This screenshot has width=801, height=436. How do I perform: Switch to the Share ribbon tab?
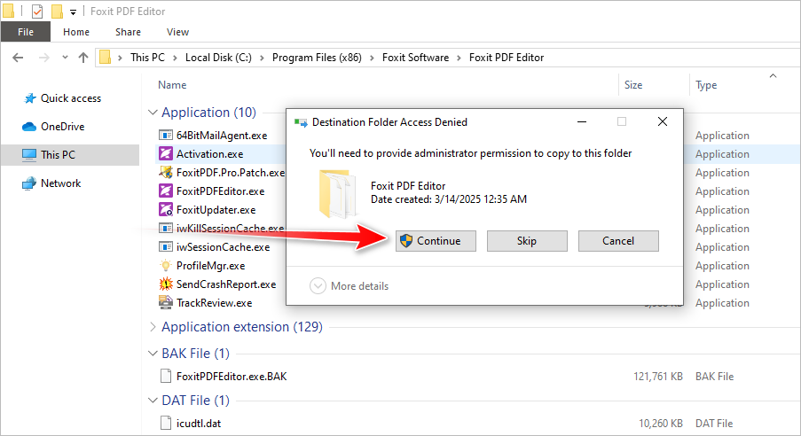[x=128, y=32]
